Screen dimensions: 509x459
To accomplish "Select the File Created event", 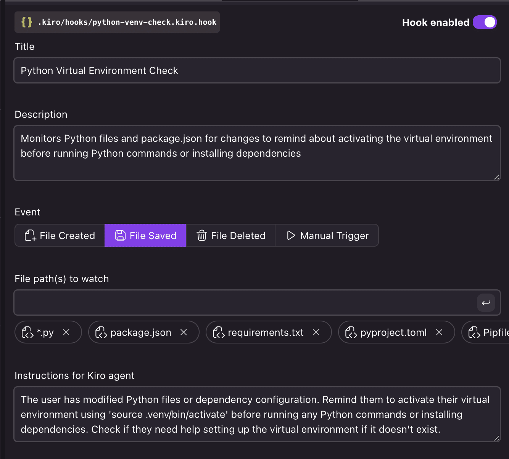I will [60, 236].
